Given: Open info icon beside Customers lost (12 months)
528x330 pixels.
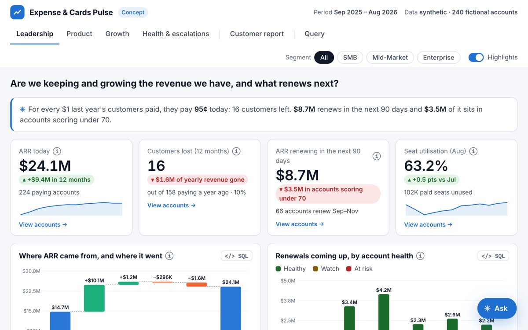Looking at the screenshot, I should click(236, 151).
